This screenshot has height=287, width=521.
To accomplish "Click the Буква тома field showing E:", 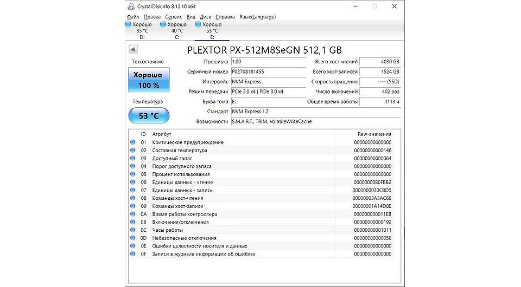I will (x=268, y=101).
